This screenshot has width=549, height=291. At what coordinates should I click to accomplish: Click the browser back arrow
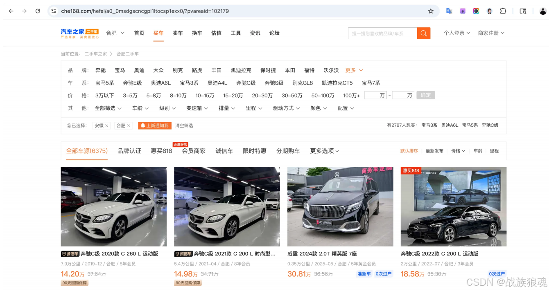pos(11,11)
